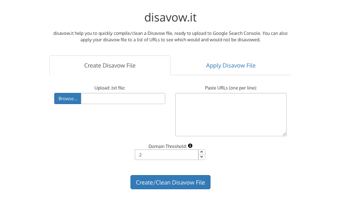Select the Create Disavow File tab
The width and height of the screenshot is (347, 200).
click(110, 65)
